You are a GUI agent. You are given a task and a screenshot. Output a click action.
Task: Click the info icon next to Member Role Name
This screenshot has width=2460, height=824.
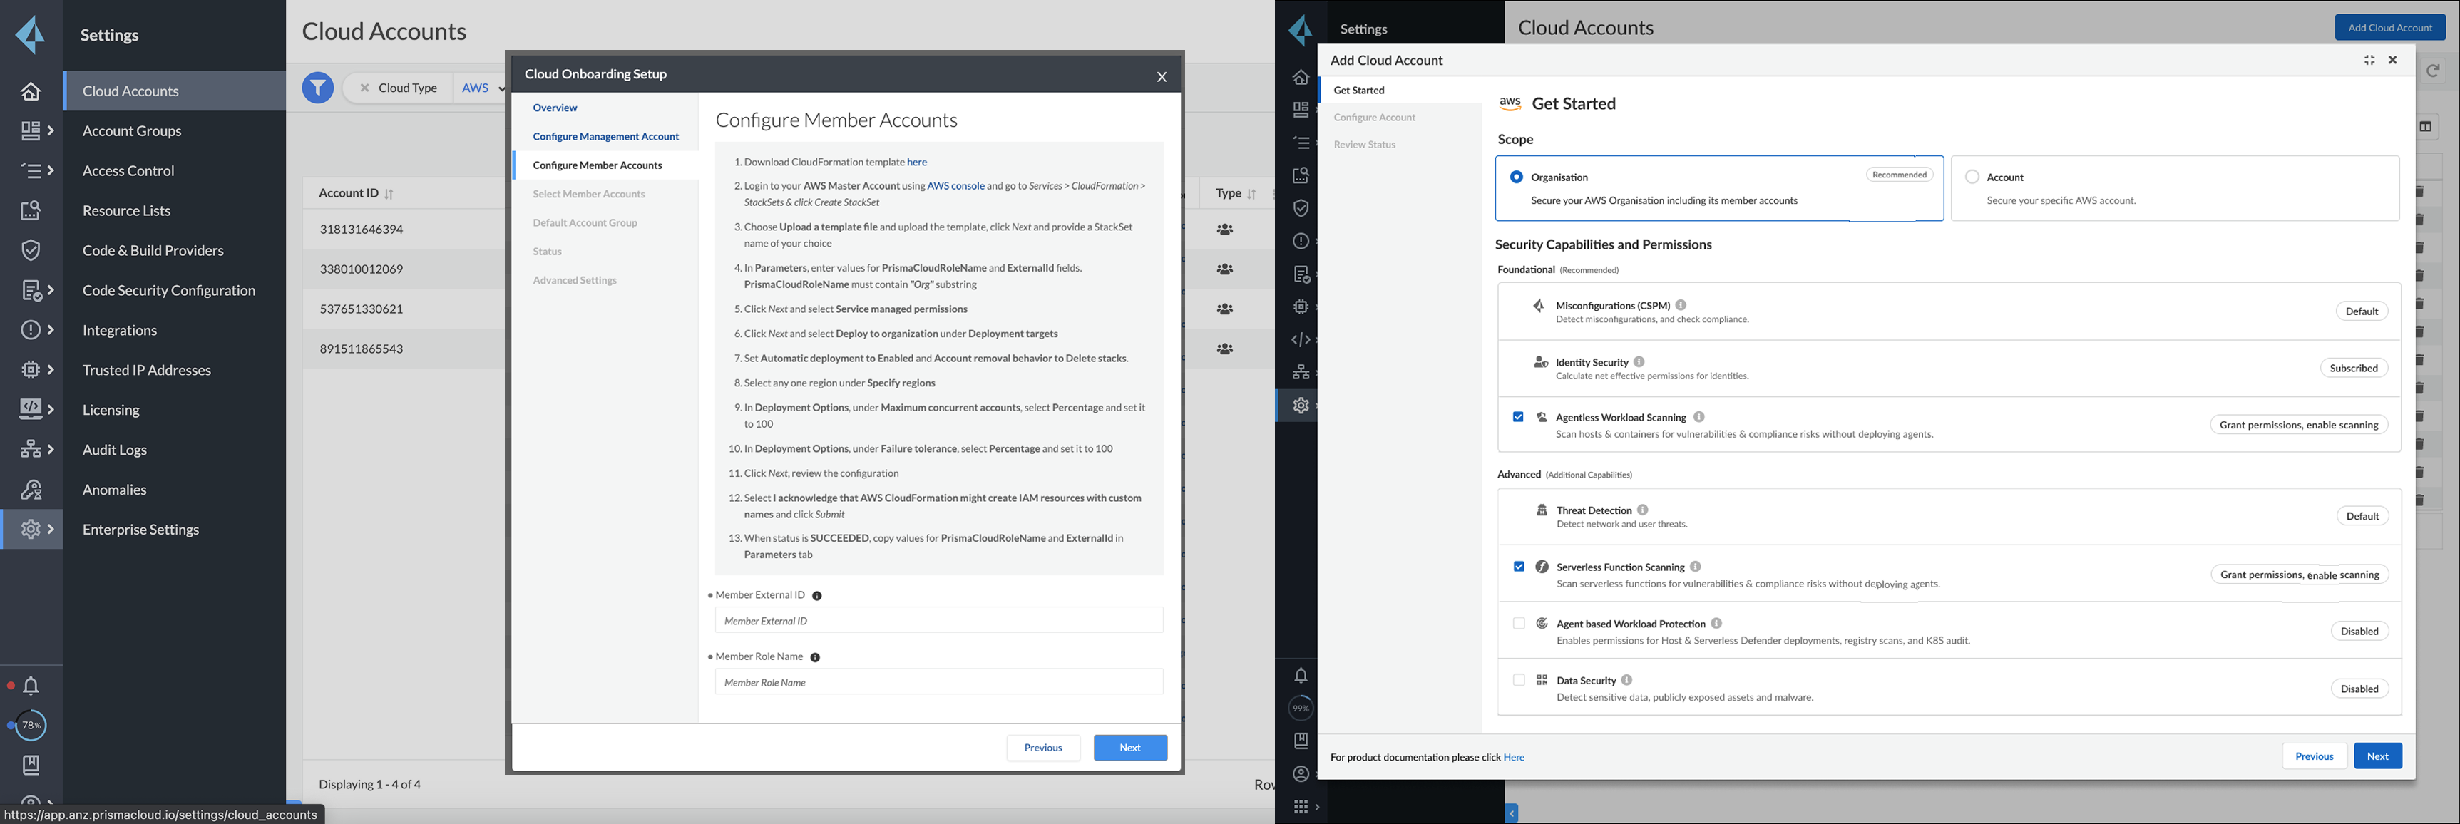[814, 657]
